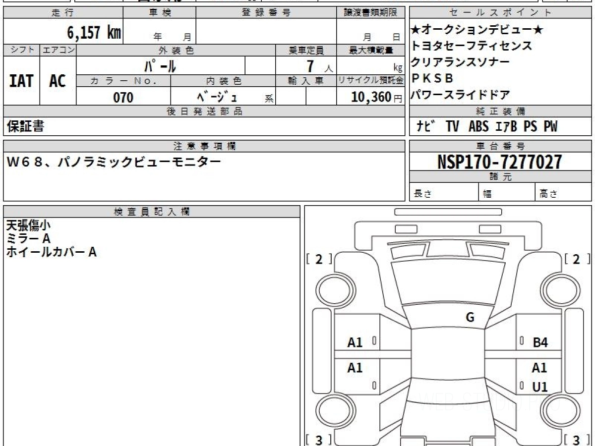Select the IAT shift type cell
This screenshot has width=595, height=446.
[x=21, y=81]
